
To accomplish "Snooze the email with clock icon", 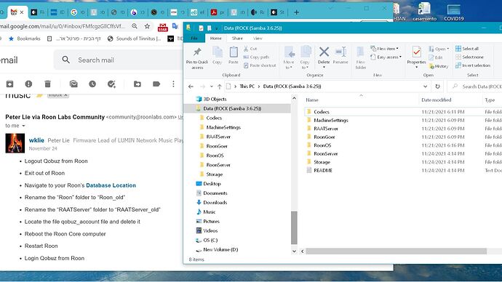I will (x=92, y=84).
